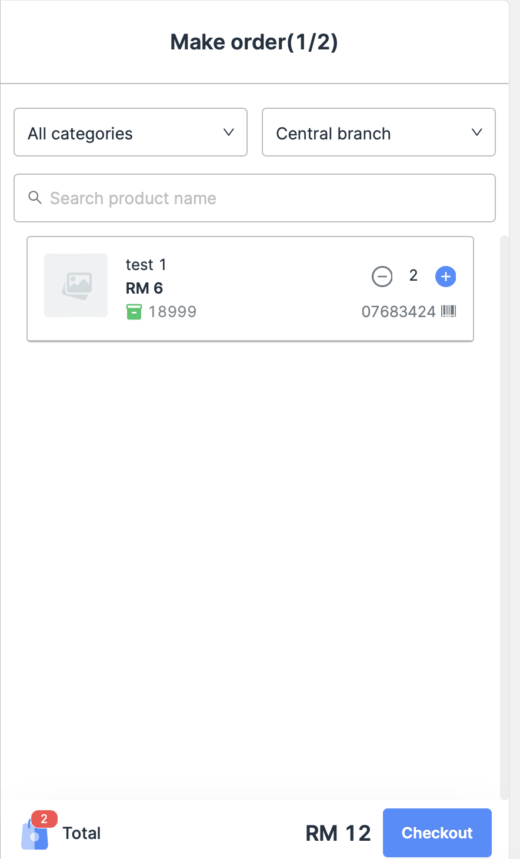Click the test 1 product name

(x=146, y=265)
